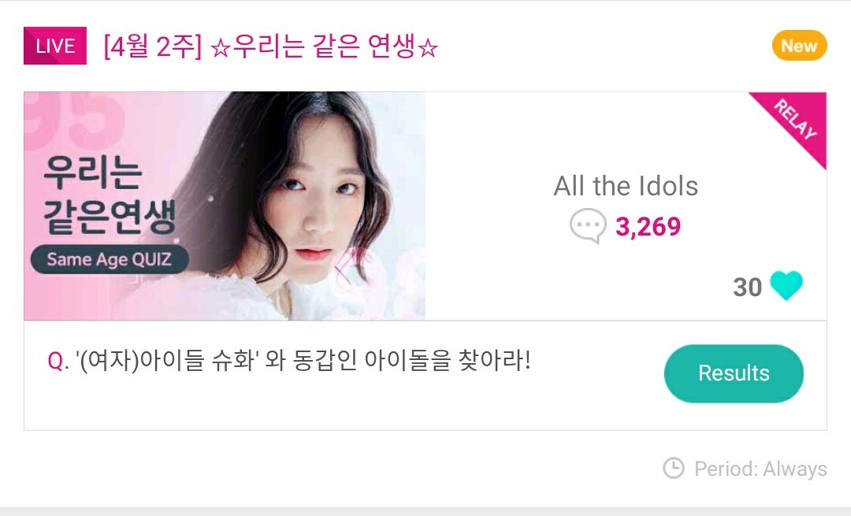This screenshot has height=516, width=851.
Task: Tap the 30 likes number
Action: 747,288
